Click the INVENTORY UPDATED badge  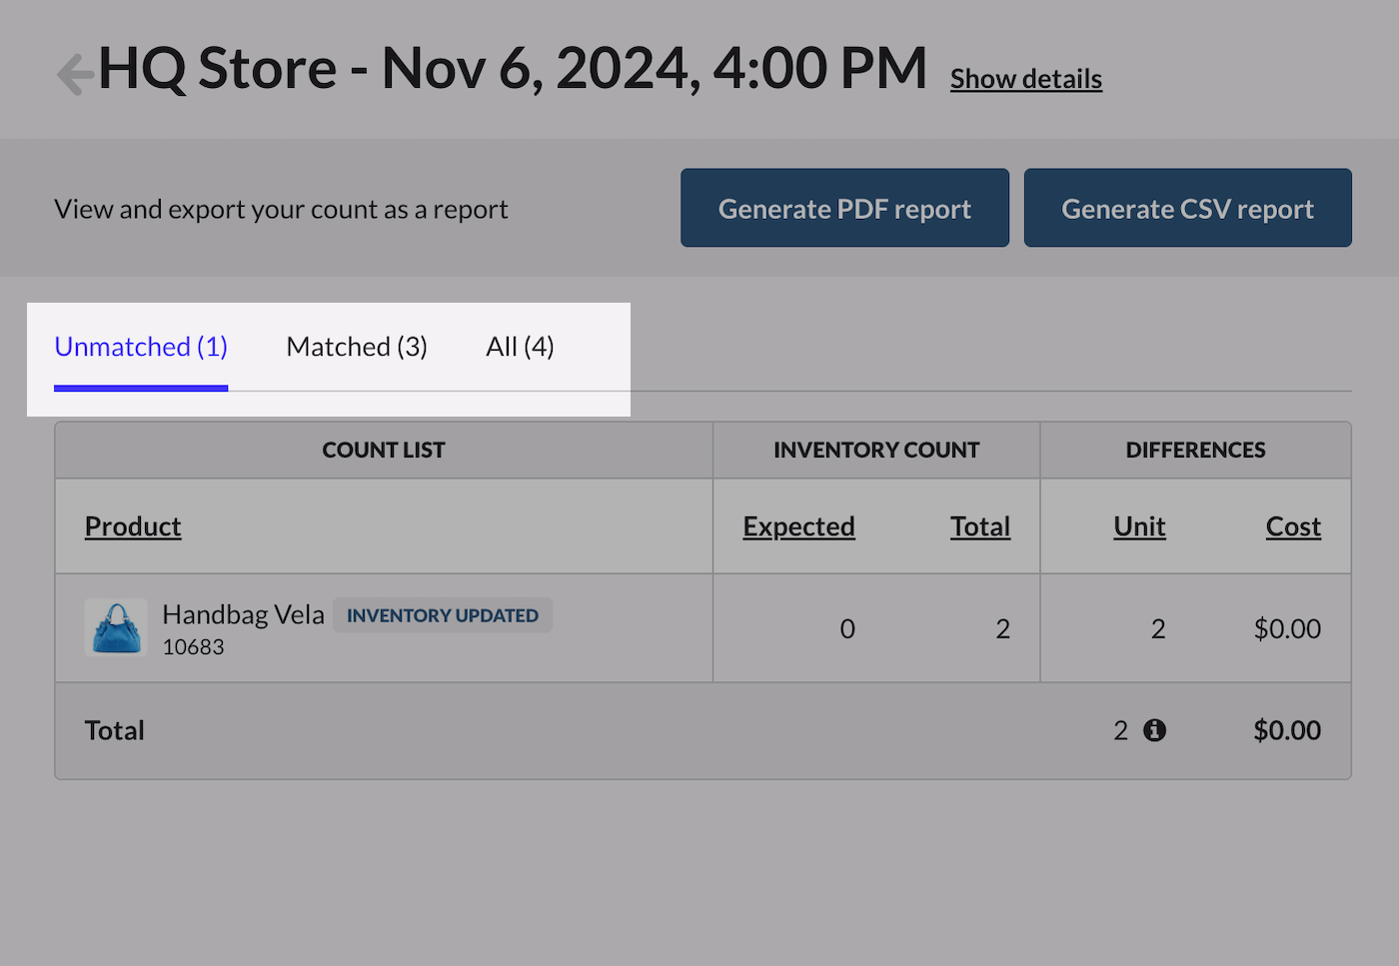pos(442,615)
